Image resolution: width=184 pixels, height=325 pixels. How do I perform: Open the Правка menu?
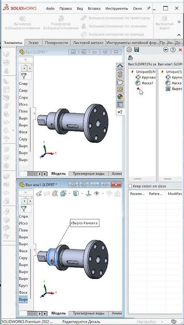66,9
